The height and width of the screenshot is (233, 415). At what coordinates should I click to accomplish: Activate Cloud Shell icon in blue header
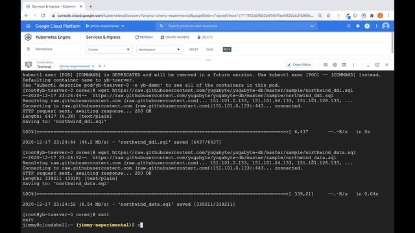coord(348,26)
